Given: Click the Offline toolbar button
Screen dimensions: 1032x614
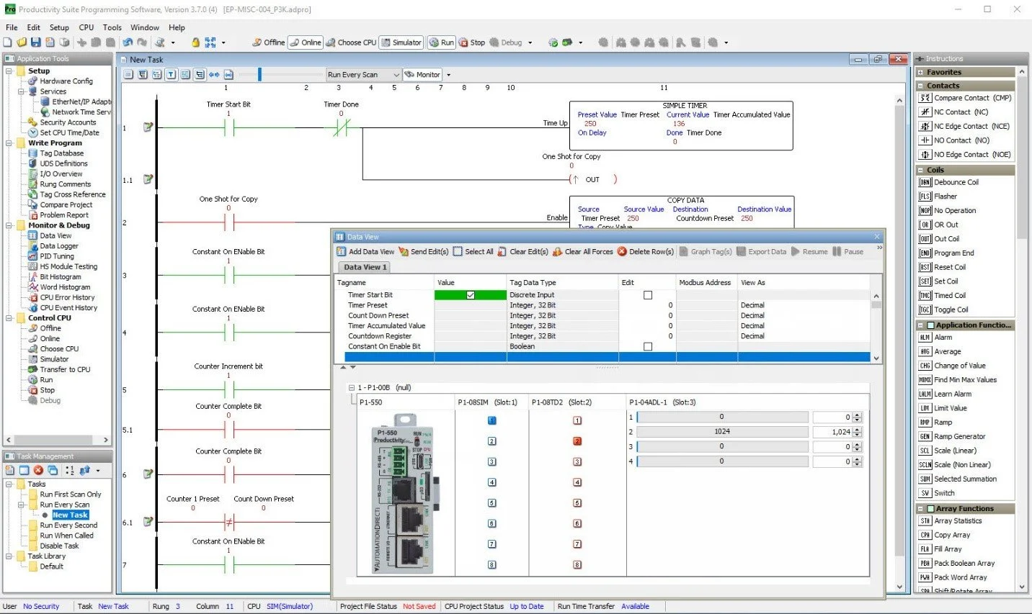Looking at the screenshot, I should [268, 42].
